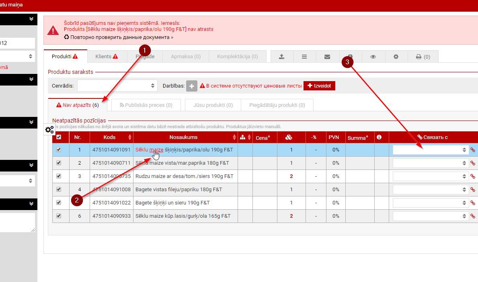
Task: Click the red Izveidot button
Action: click(319, 86)
